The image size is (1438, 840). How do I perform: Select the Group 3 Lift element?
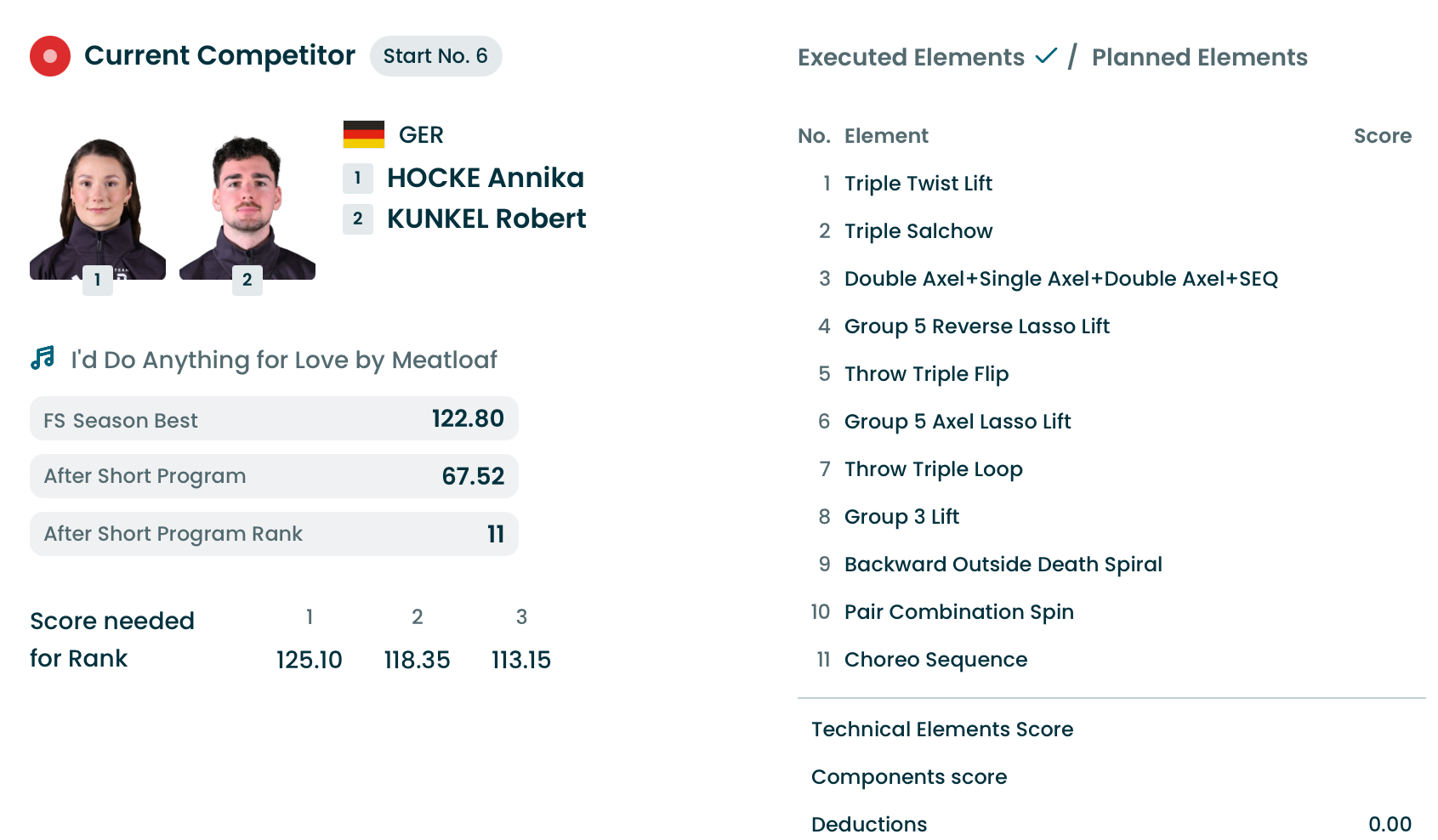[901, 517]
